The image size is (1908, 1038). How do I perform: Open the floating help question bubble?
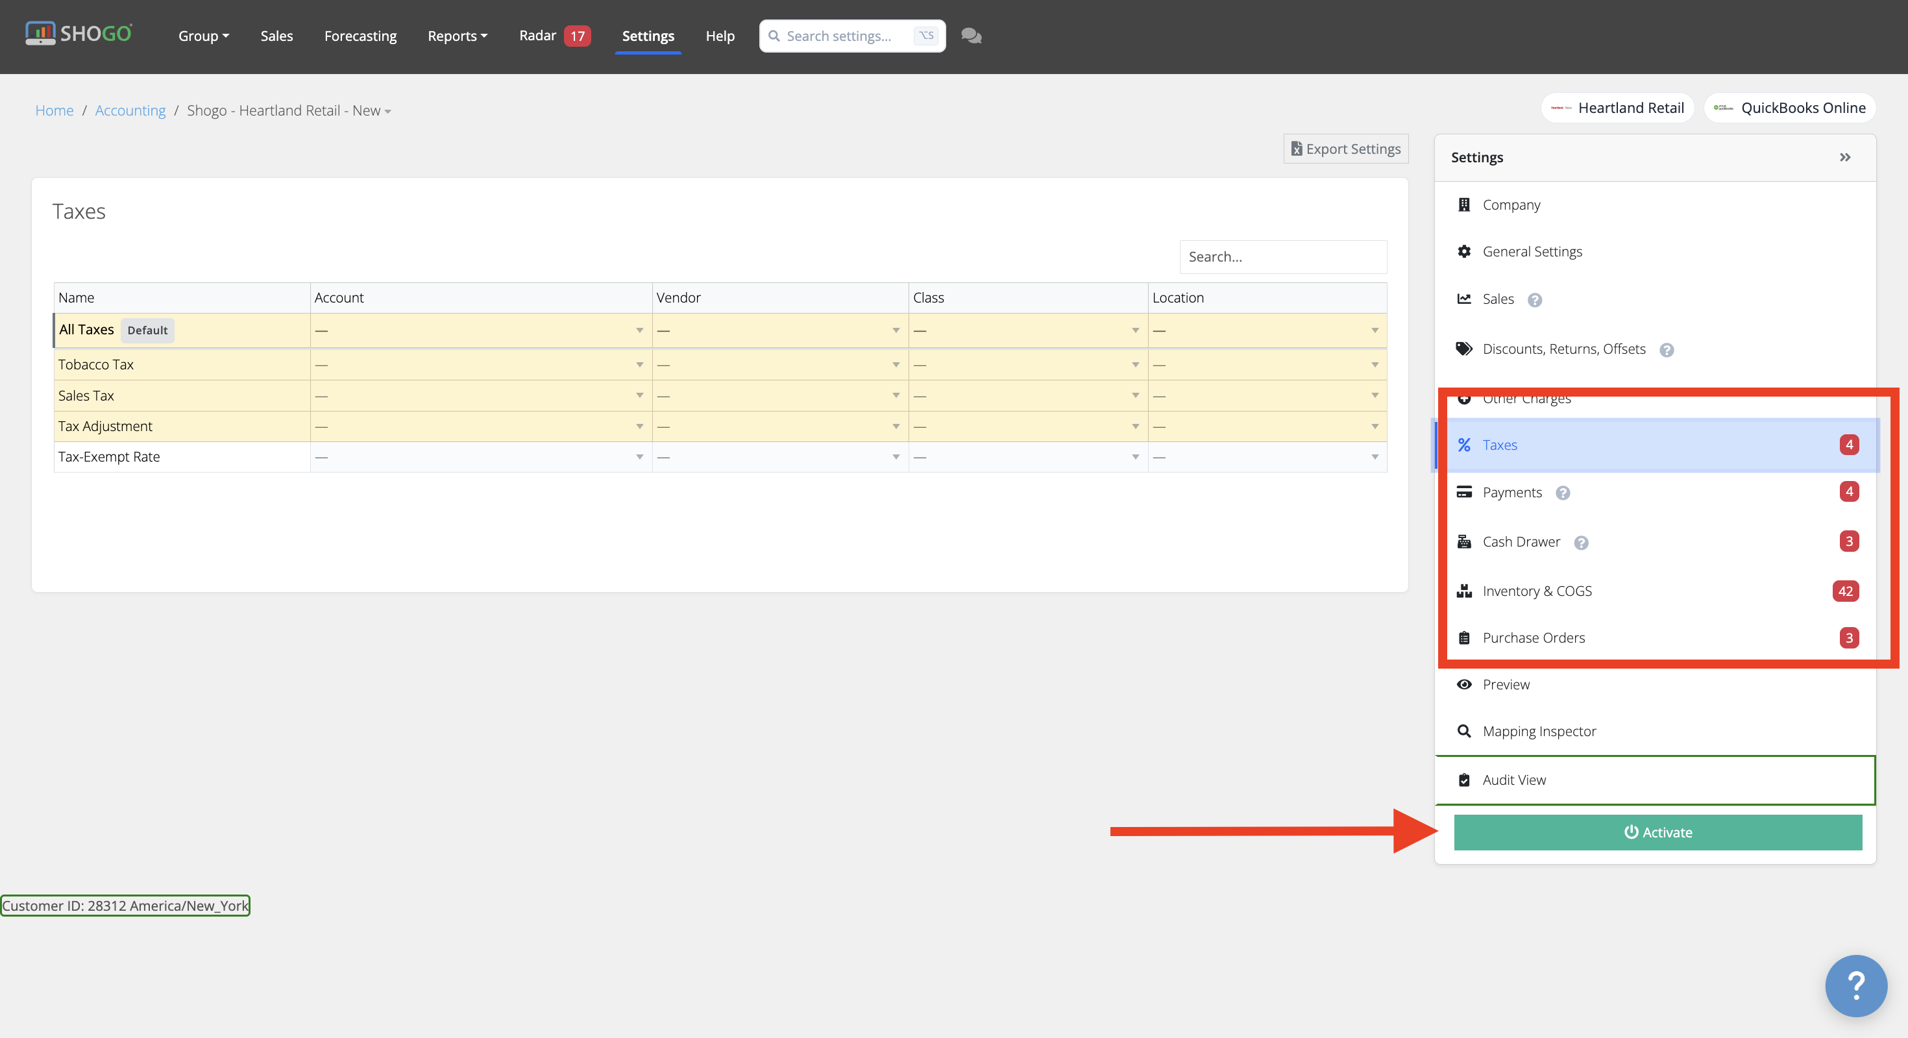click(x=1855, y=985)
